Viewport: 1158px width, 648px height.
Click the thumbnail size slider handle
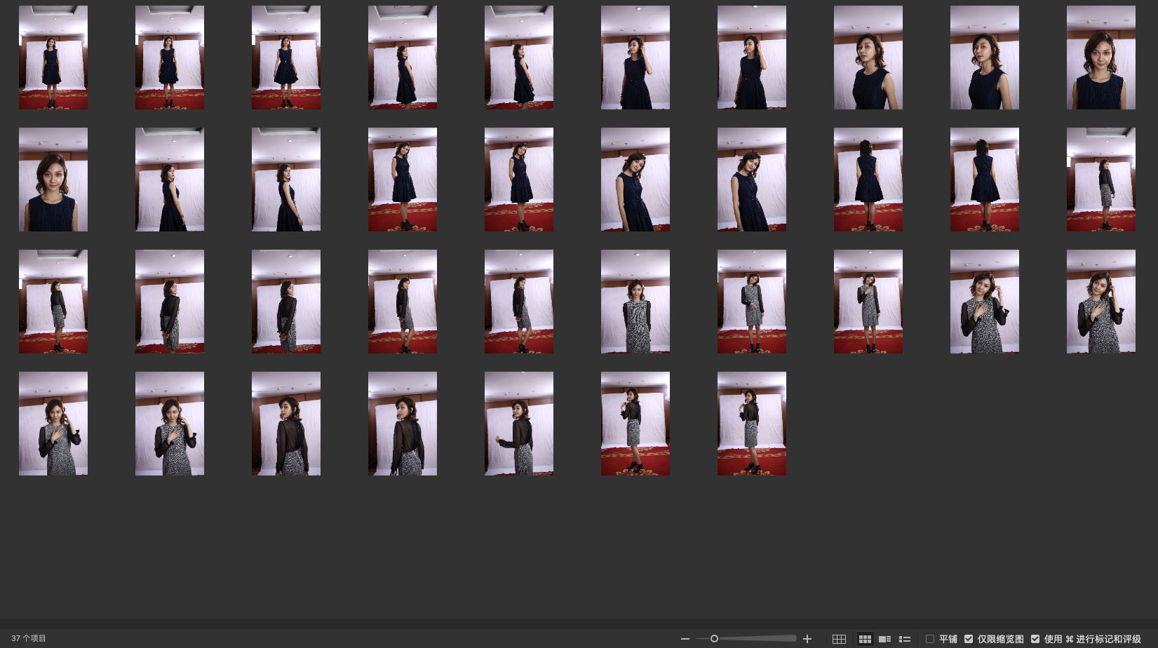click(714, 639)
